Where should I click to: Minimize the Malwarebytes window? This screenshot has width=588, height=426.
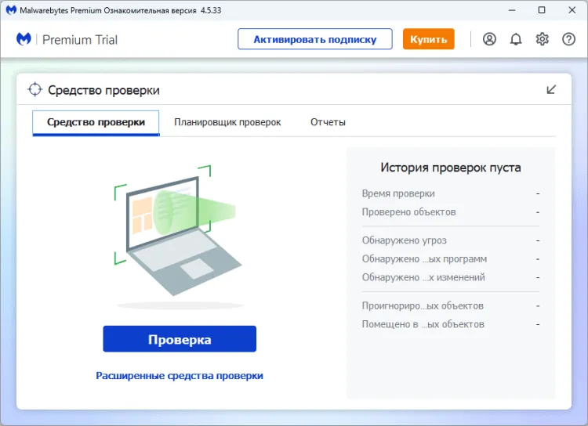tap(512, 10)
